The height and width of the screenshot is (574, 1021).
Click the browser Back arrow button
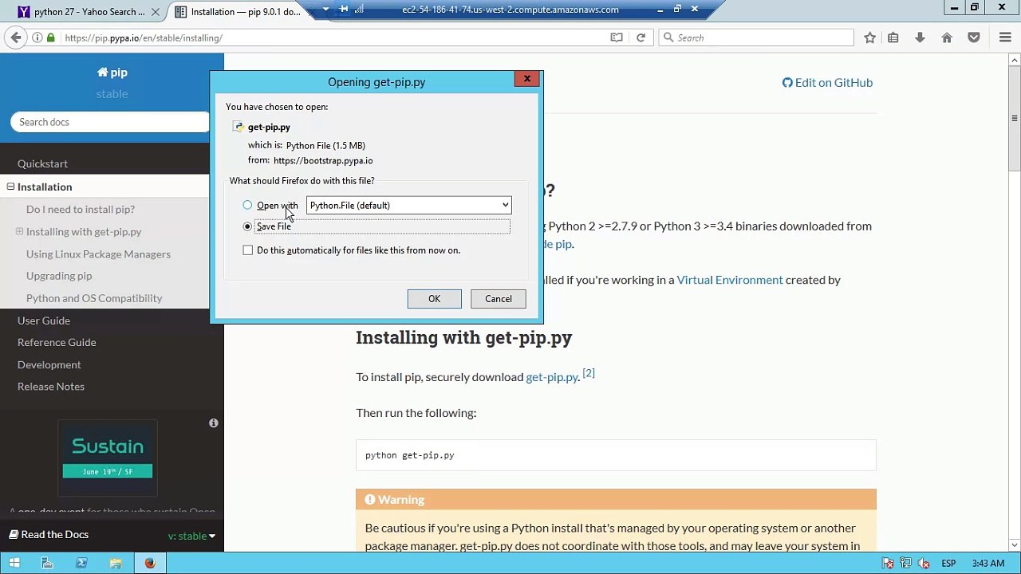tap(16, 37)
